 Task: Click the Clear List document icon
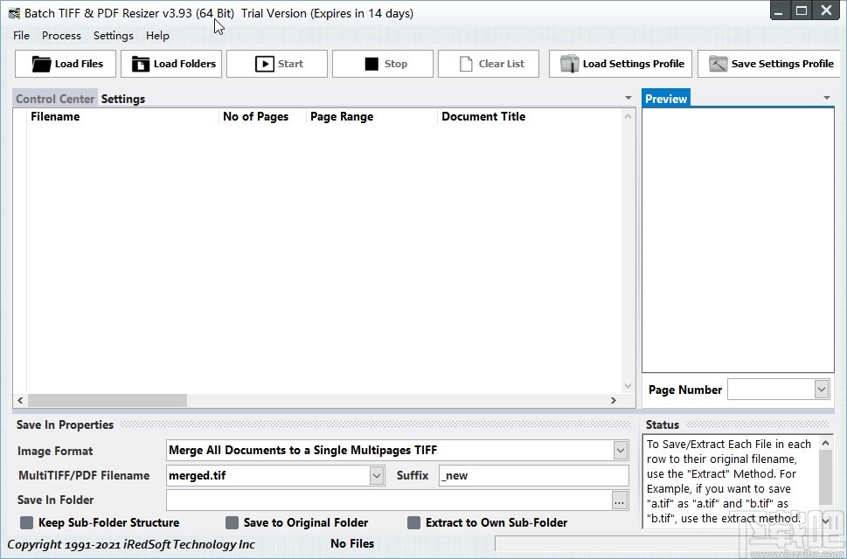(468, 63)
